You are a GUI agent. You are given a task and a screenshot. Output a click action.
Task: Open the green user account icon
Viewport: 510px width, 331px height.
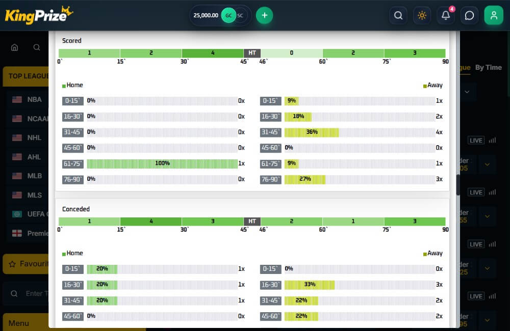(493, 15)
